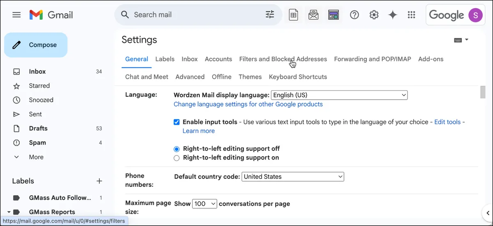Switch to the Add-ons tab

431,59
